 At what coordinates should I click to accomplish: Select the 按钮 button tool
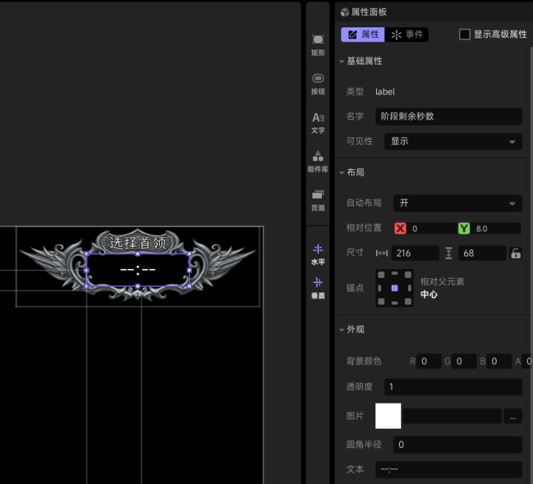tap(318, 83)
